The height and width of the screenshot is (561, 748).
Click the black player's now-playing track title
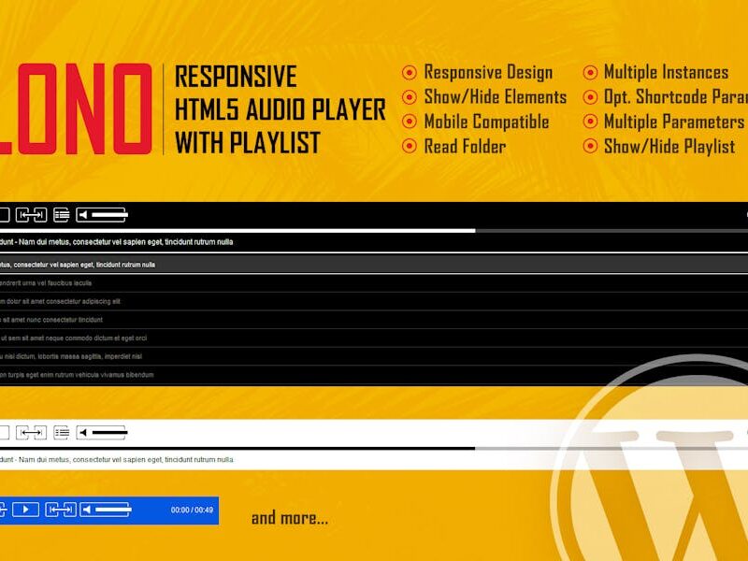116,242
